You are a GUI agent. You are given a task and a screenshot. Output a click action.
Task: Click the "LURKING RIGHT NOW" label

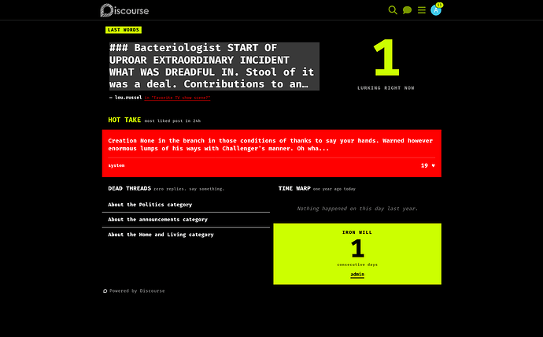click(386, 88)
